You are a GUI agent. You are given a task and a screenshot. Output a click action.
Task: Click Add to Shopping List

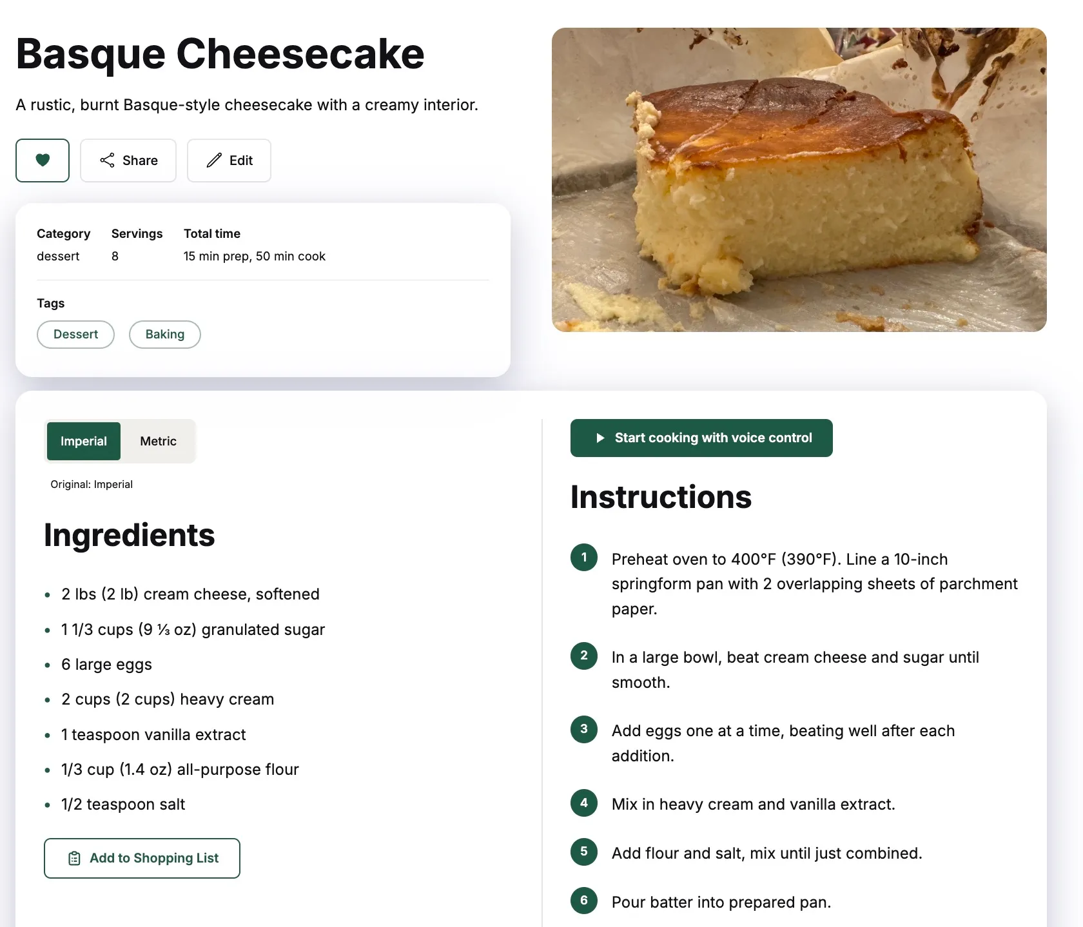142,858
